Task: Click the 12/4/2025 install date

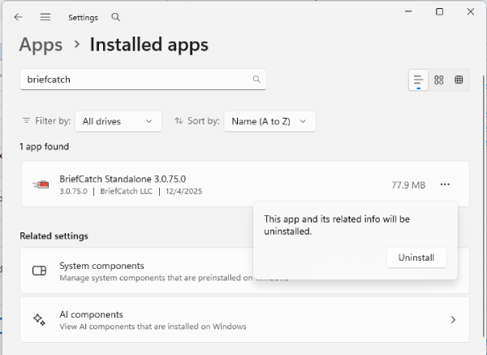Action: 184,191
